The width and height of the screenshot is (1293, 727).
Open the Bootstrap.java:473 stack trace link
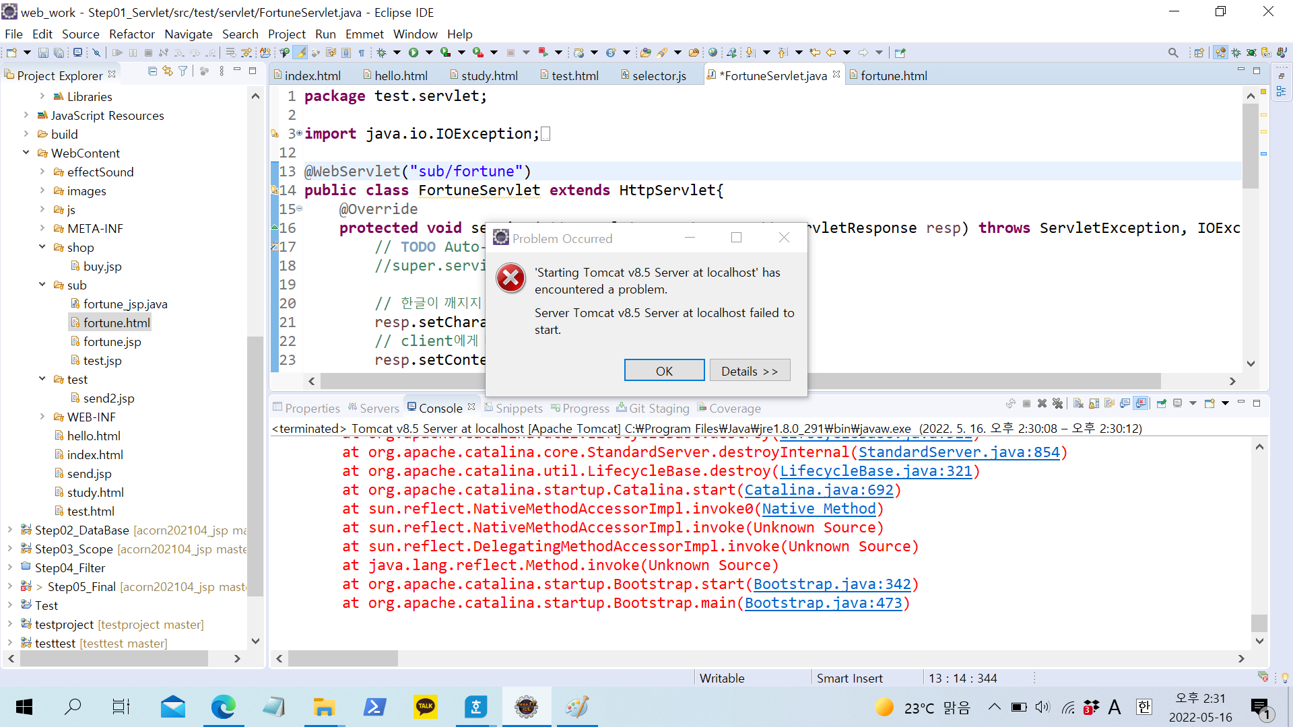pos(823,603)
